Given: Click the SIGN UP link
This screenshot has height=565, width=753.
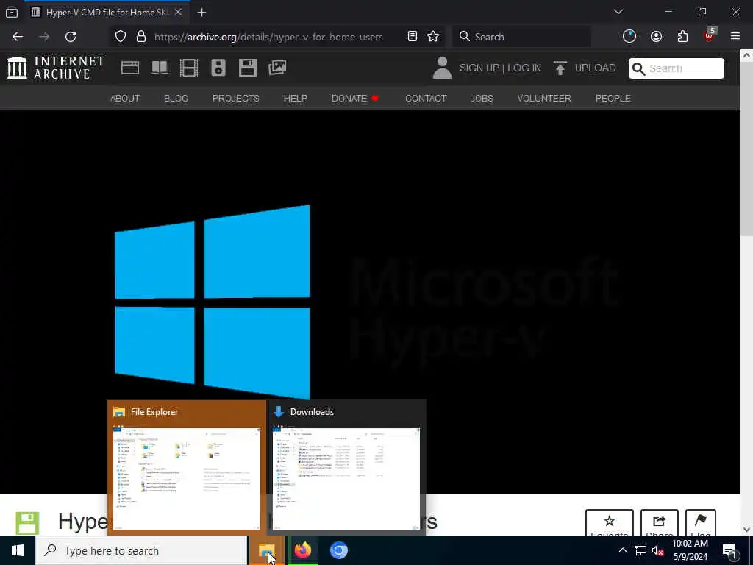Looking at the screenshot, I should (x=479, y=68).
